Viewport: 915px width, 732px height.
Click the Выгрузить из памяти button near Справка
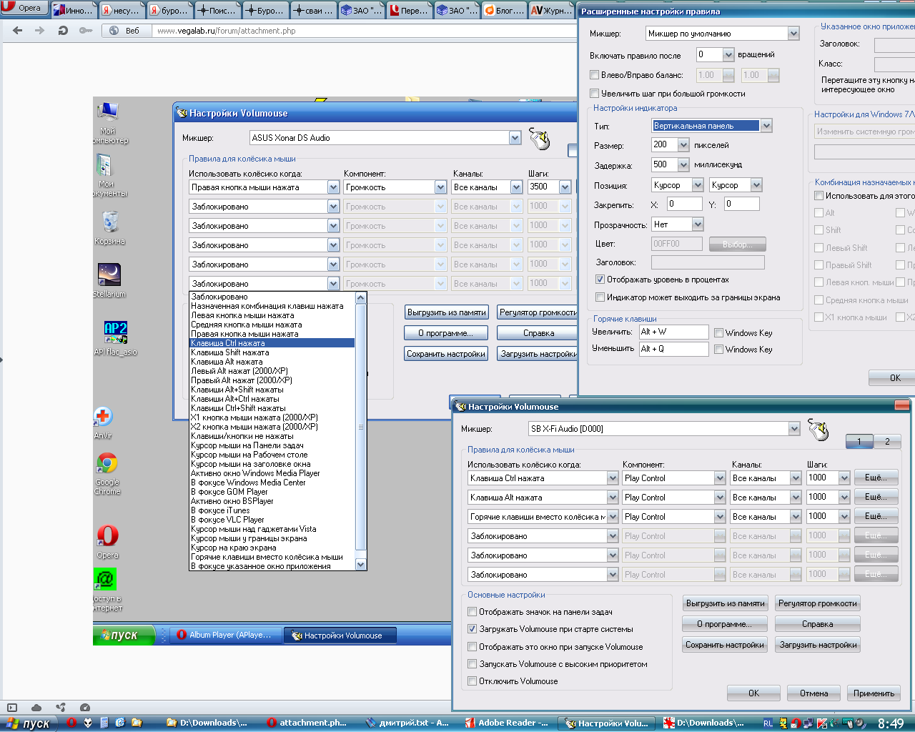point(725,603)
